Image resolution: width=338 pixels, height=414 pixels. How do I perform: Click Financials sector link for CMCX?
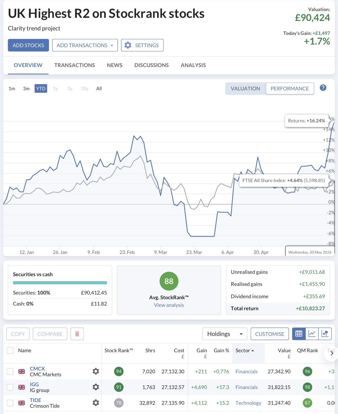247,371
